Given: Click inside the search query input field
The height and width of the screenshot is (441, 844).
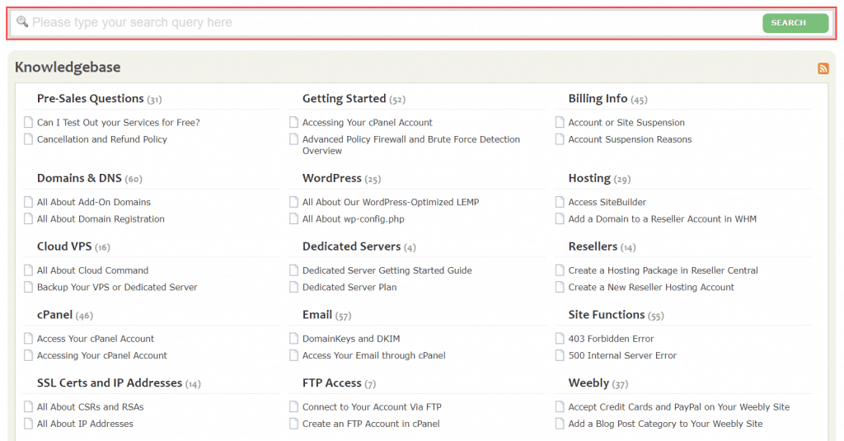Looking at the screenshot, I should coord(387,23).
